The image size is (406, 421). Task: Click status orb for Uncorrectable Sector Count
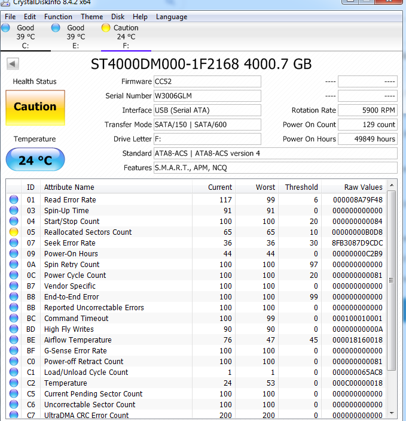tap(14, 404)
